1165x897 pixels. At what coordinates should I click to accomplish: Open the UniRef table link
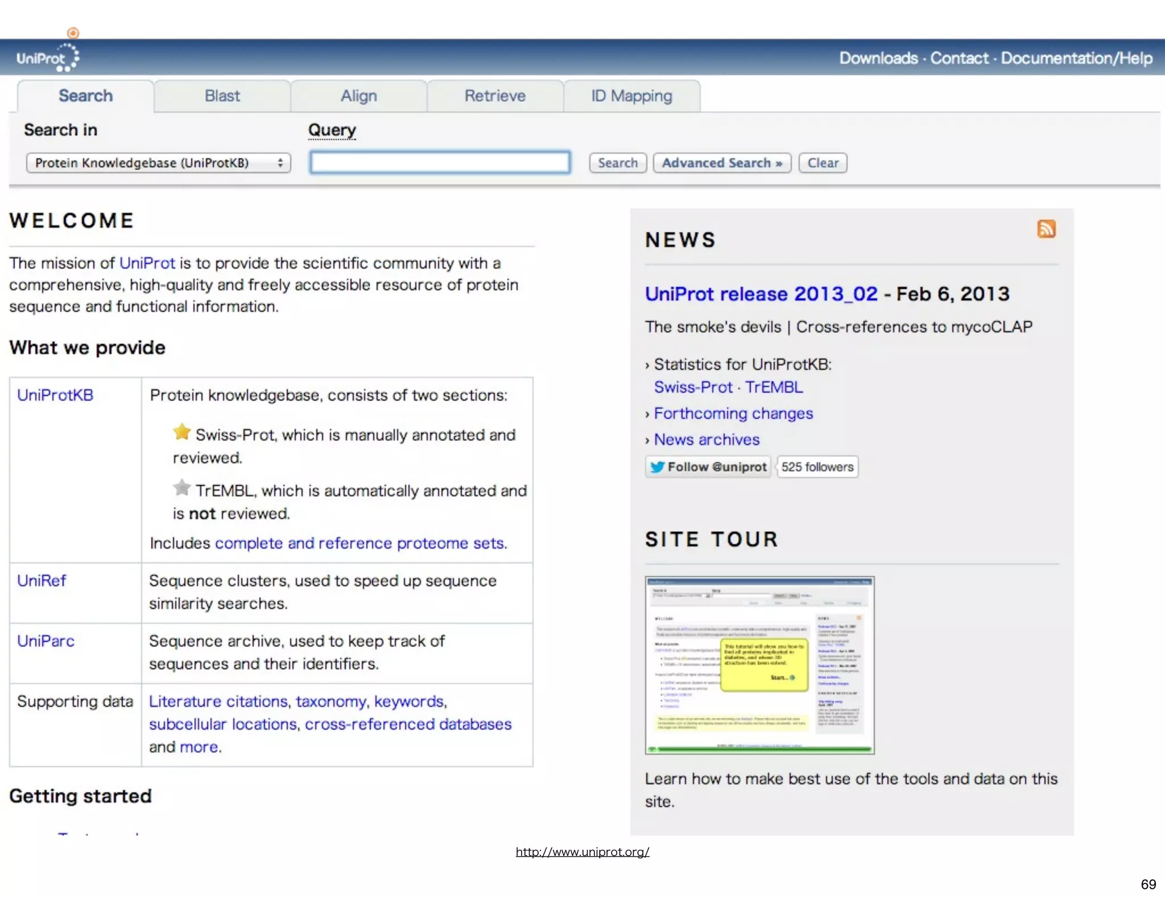pos(42,581)
